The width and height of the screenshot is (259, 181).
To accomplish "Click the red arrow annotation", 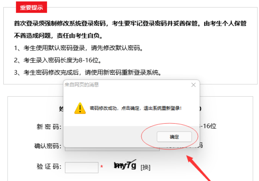I will (x=199, y=168).
